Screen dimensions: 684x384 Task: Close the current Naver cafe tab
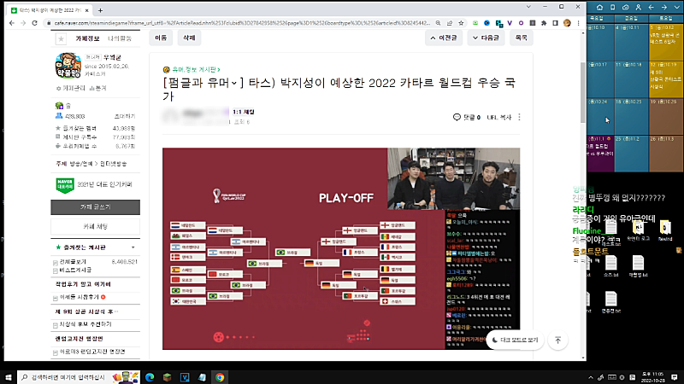click(87, 10)
